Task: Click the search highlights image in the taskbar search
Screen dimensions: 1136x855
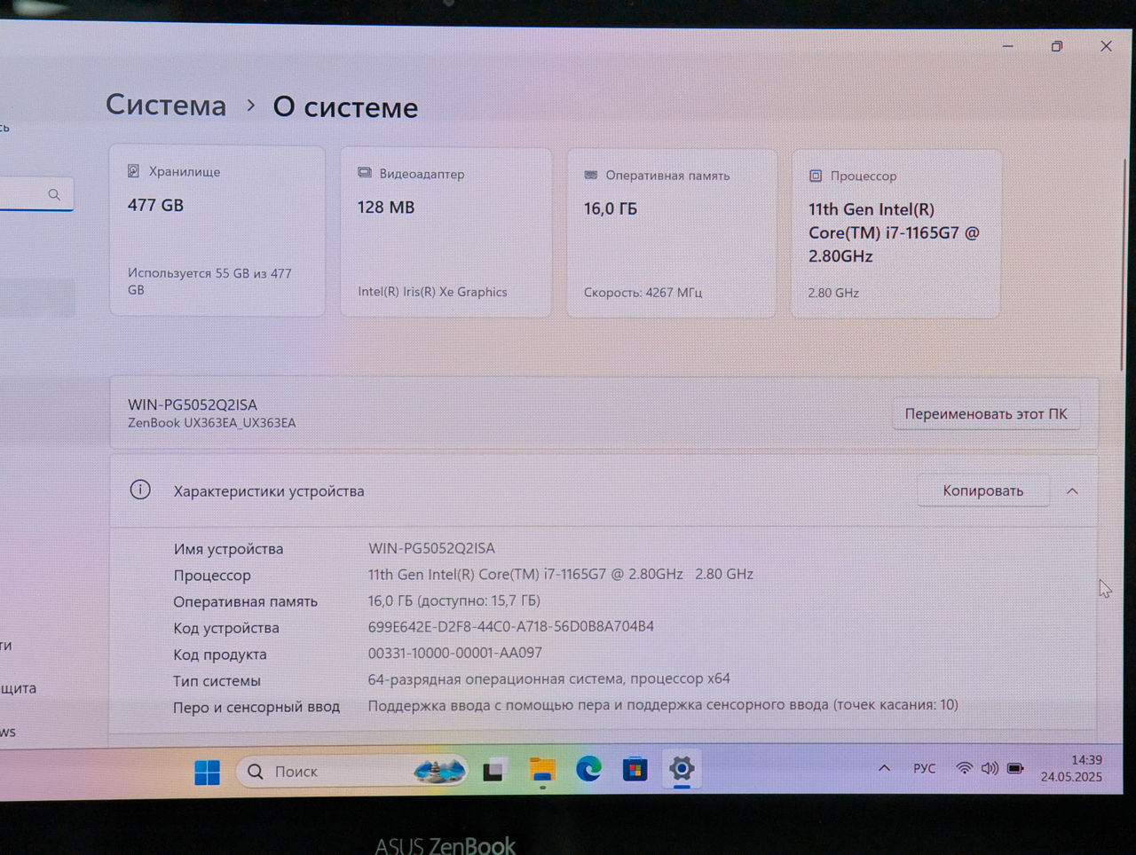Action: tap(440, 771)
